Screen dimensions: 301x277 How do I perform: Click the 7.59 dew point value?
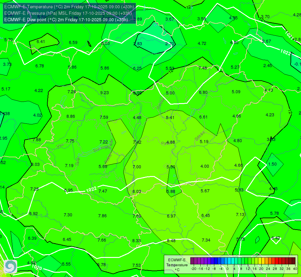pos(104,117)
